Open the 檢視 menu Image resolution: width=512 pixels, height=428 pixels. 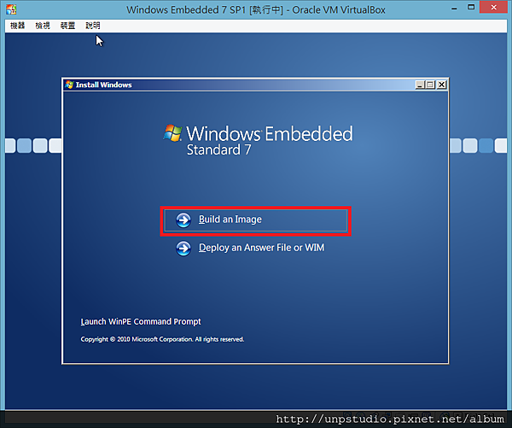click(43, 26)
